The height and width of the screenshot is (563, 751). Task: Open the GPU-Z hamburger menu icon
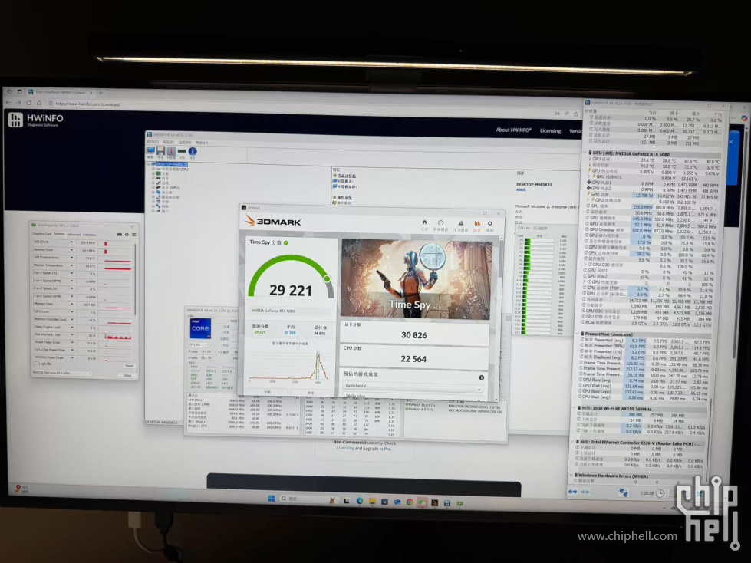133,235
